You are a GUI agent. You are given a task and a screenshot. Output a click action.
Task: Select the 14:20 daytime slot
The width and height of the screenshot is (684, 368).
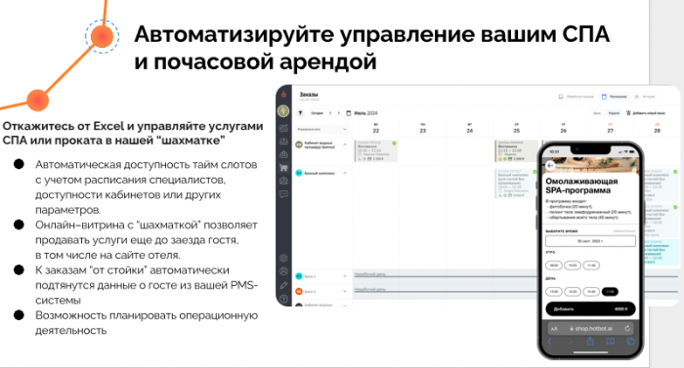(573, 291)
